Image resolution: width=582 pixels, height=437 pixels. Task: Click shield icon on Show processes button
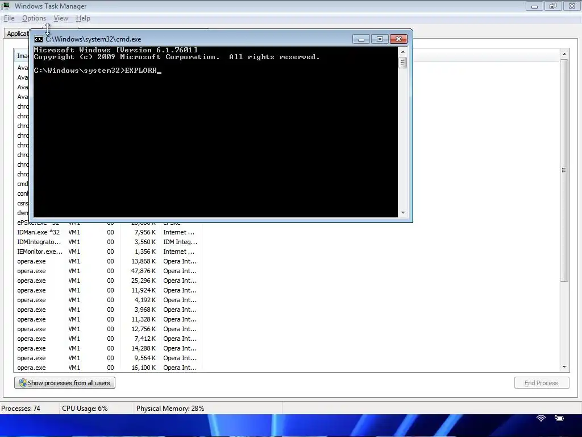click(x=23, y=383)
